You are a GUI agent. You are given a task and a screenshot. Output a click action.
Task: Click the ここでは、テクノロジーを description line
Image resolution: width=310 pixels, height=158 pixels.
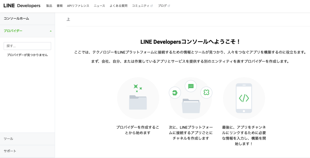190,52
